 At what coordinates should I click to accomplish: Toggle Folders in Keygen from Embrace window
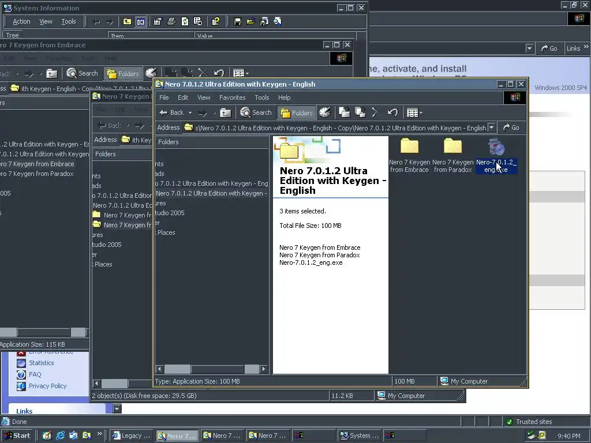click(x=122, y=74)
